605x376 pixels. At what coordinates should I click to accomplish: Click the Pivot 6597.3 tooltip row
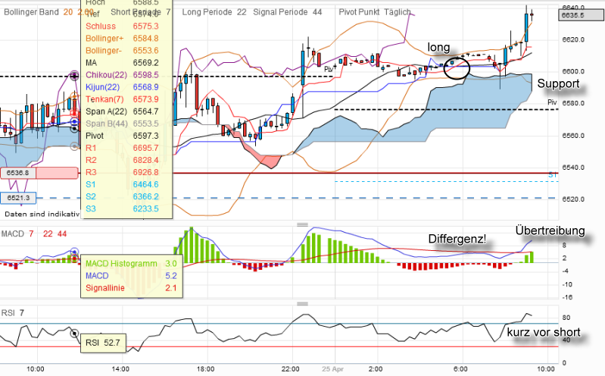(x=122, y=136)
